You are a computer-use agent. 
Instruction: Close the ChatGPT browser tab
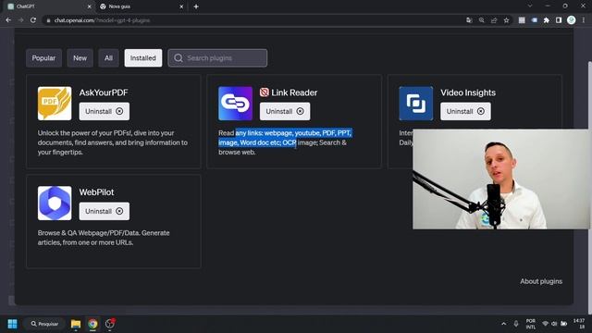click(89, 6)
